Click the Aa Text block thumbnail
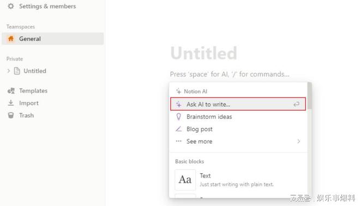This screenshot has height=206, width=360. (x=185, y=180)
